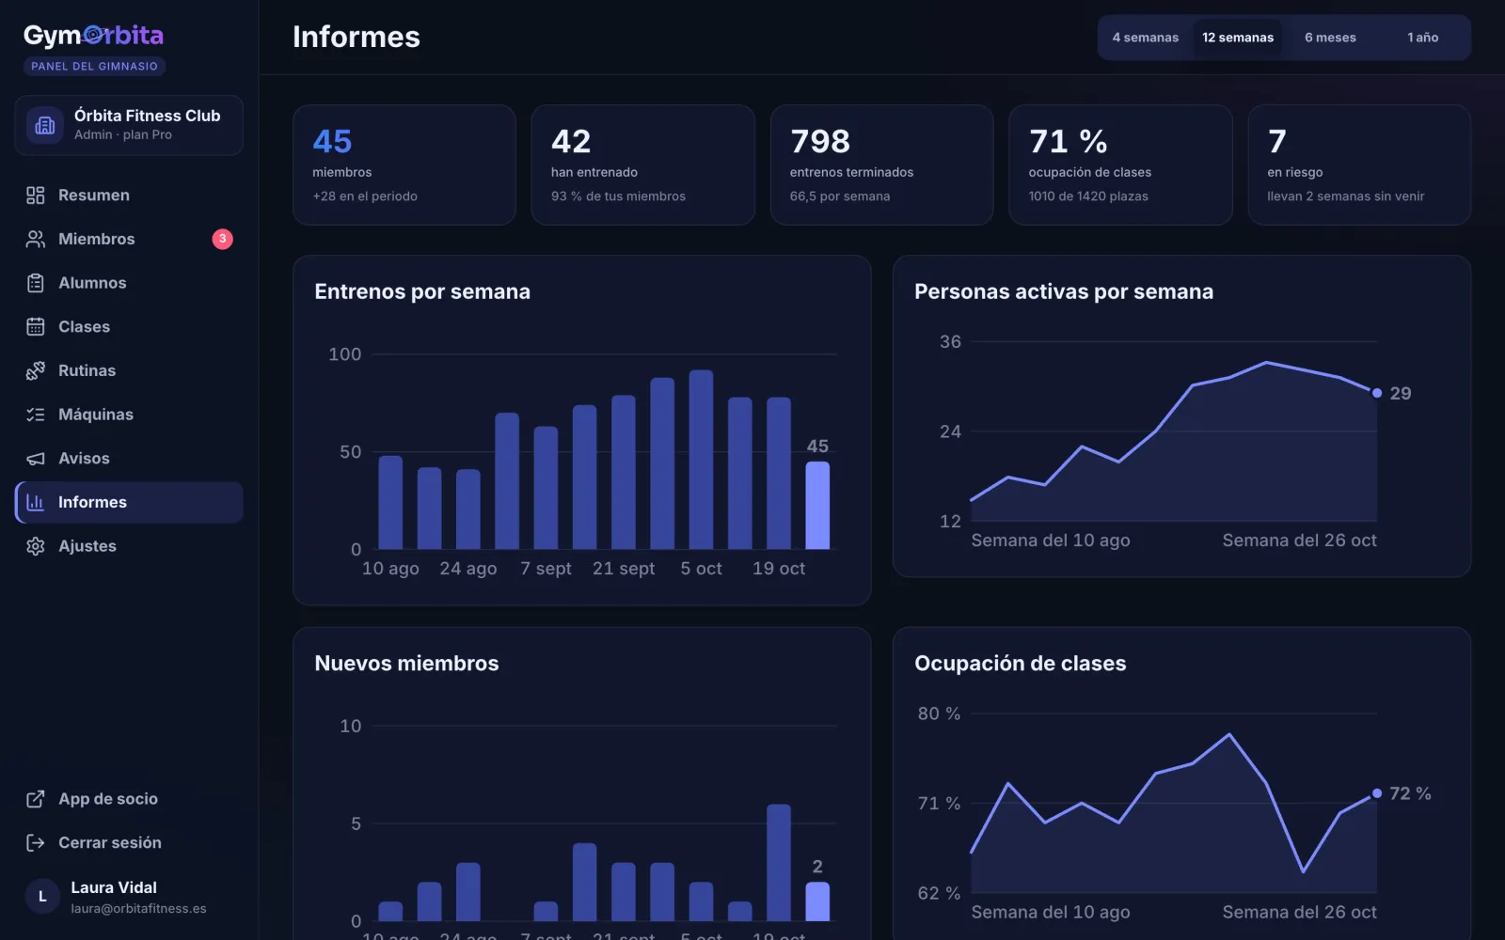The height and width of the screenshot is (940, 1505).
Task: Click Cerrar sesión to log out
Action: (129, 842)
